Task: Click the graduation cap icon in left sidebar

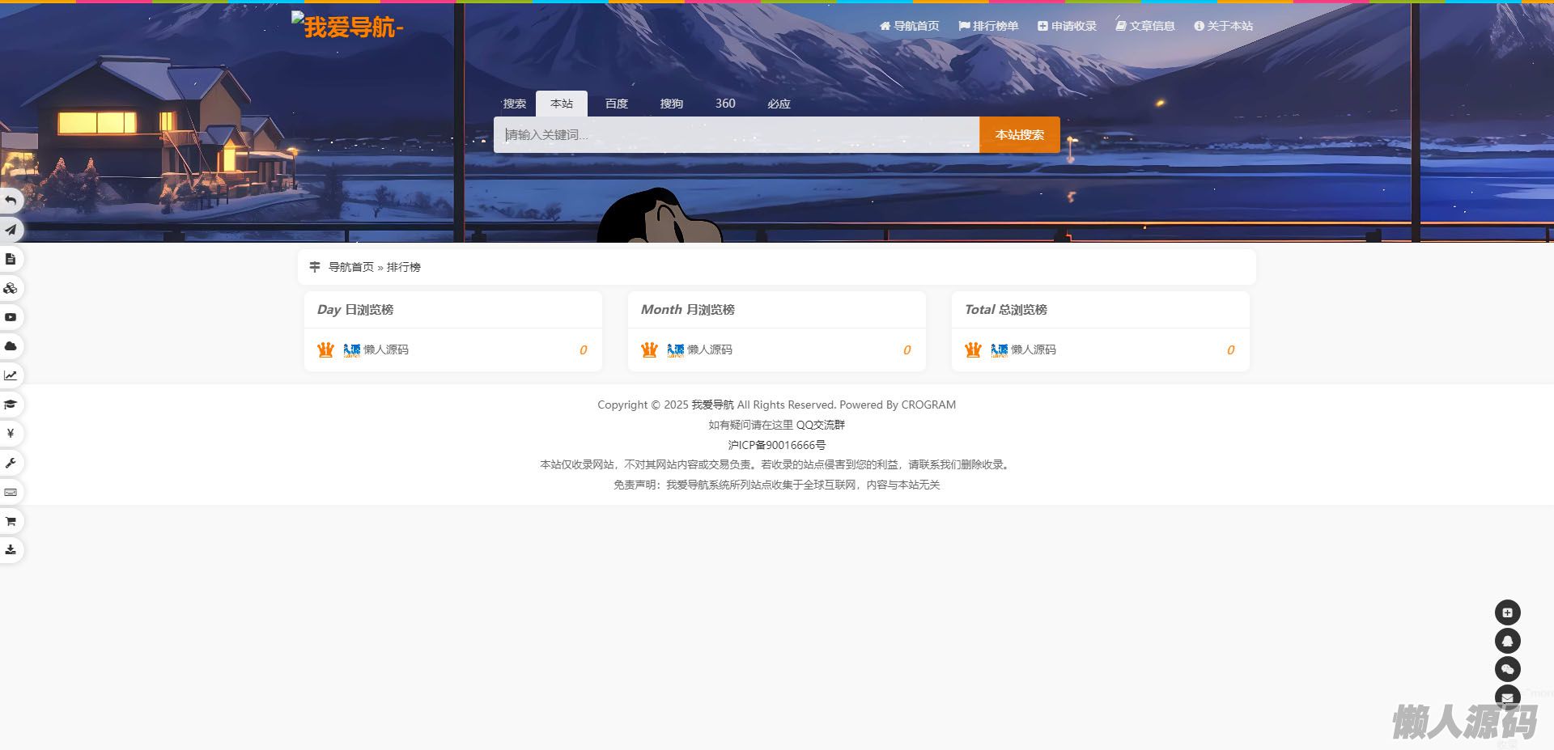Action: click(x=11, y=405)
